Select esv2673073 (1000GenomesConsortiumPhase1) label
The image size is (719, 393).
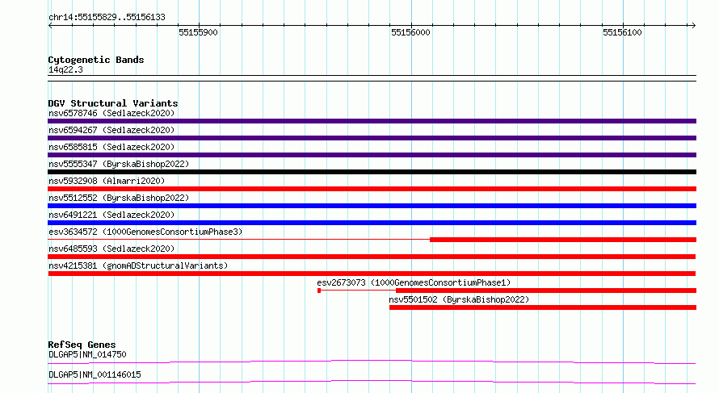tap(414, 282)
